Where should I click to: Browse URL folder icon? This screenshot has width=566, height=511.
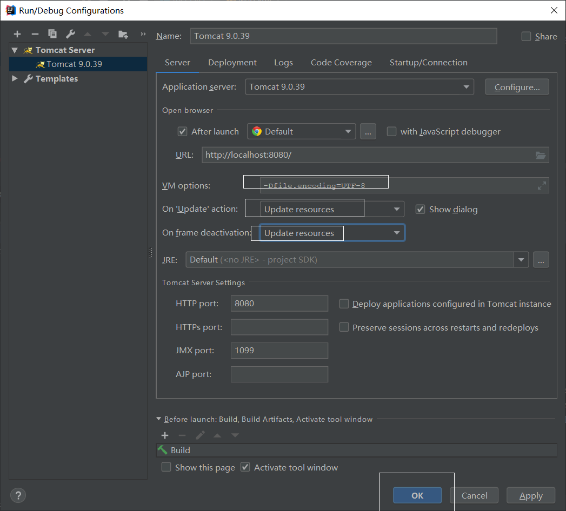pyautogui.click(x=540, y=155)
